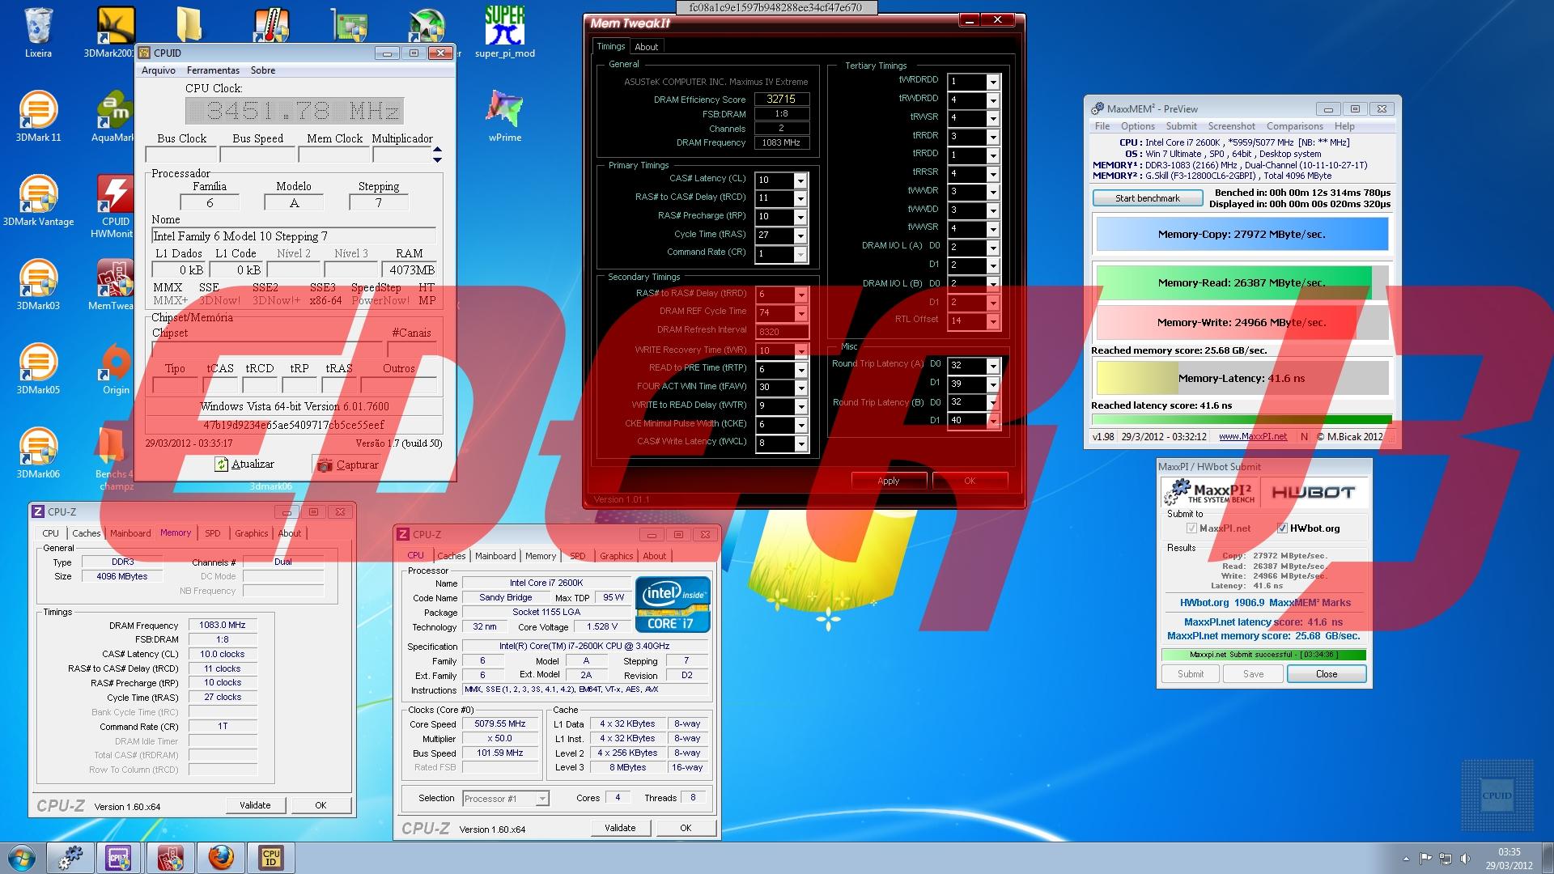Open the Origin desktop shortcut

(x=116, y=369)
